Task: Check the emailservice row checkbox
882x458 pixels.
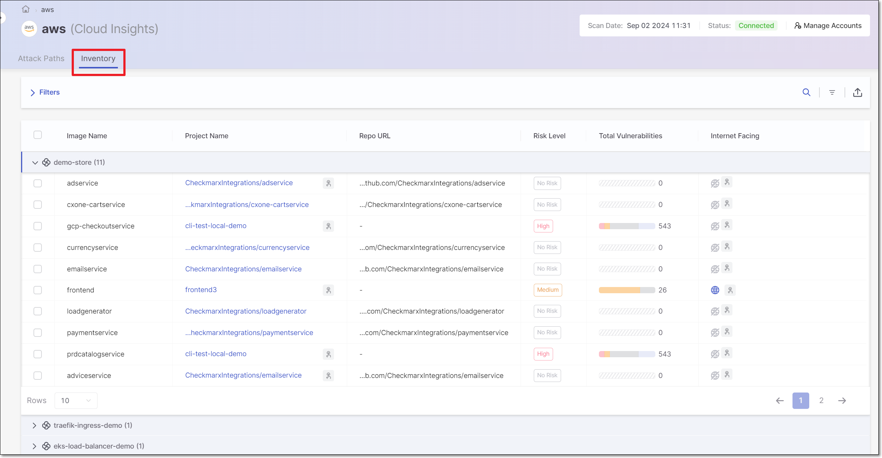Action: 37,269
